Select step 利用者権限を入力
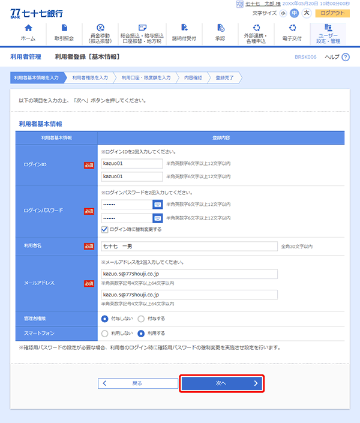Image resolution: width=360 pixels, height=423 pixels. tap(90, 77)
